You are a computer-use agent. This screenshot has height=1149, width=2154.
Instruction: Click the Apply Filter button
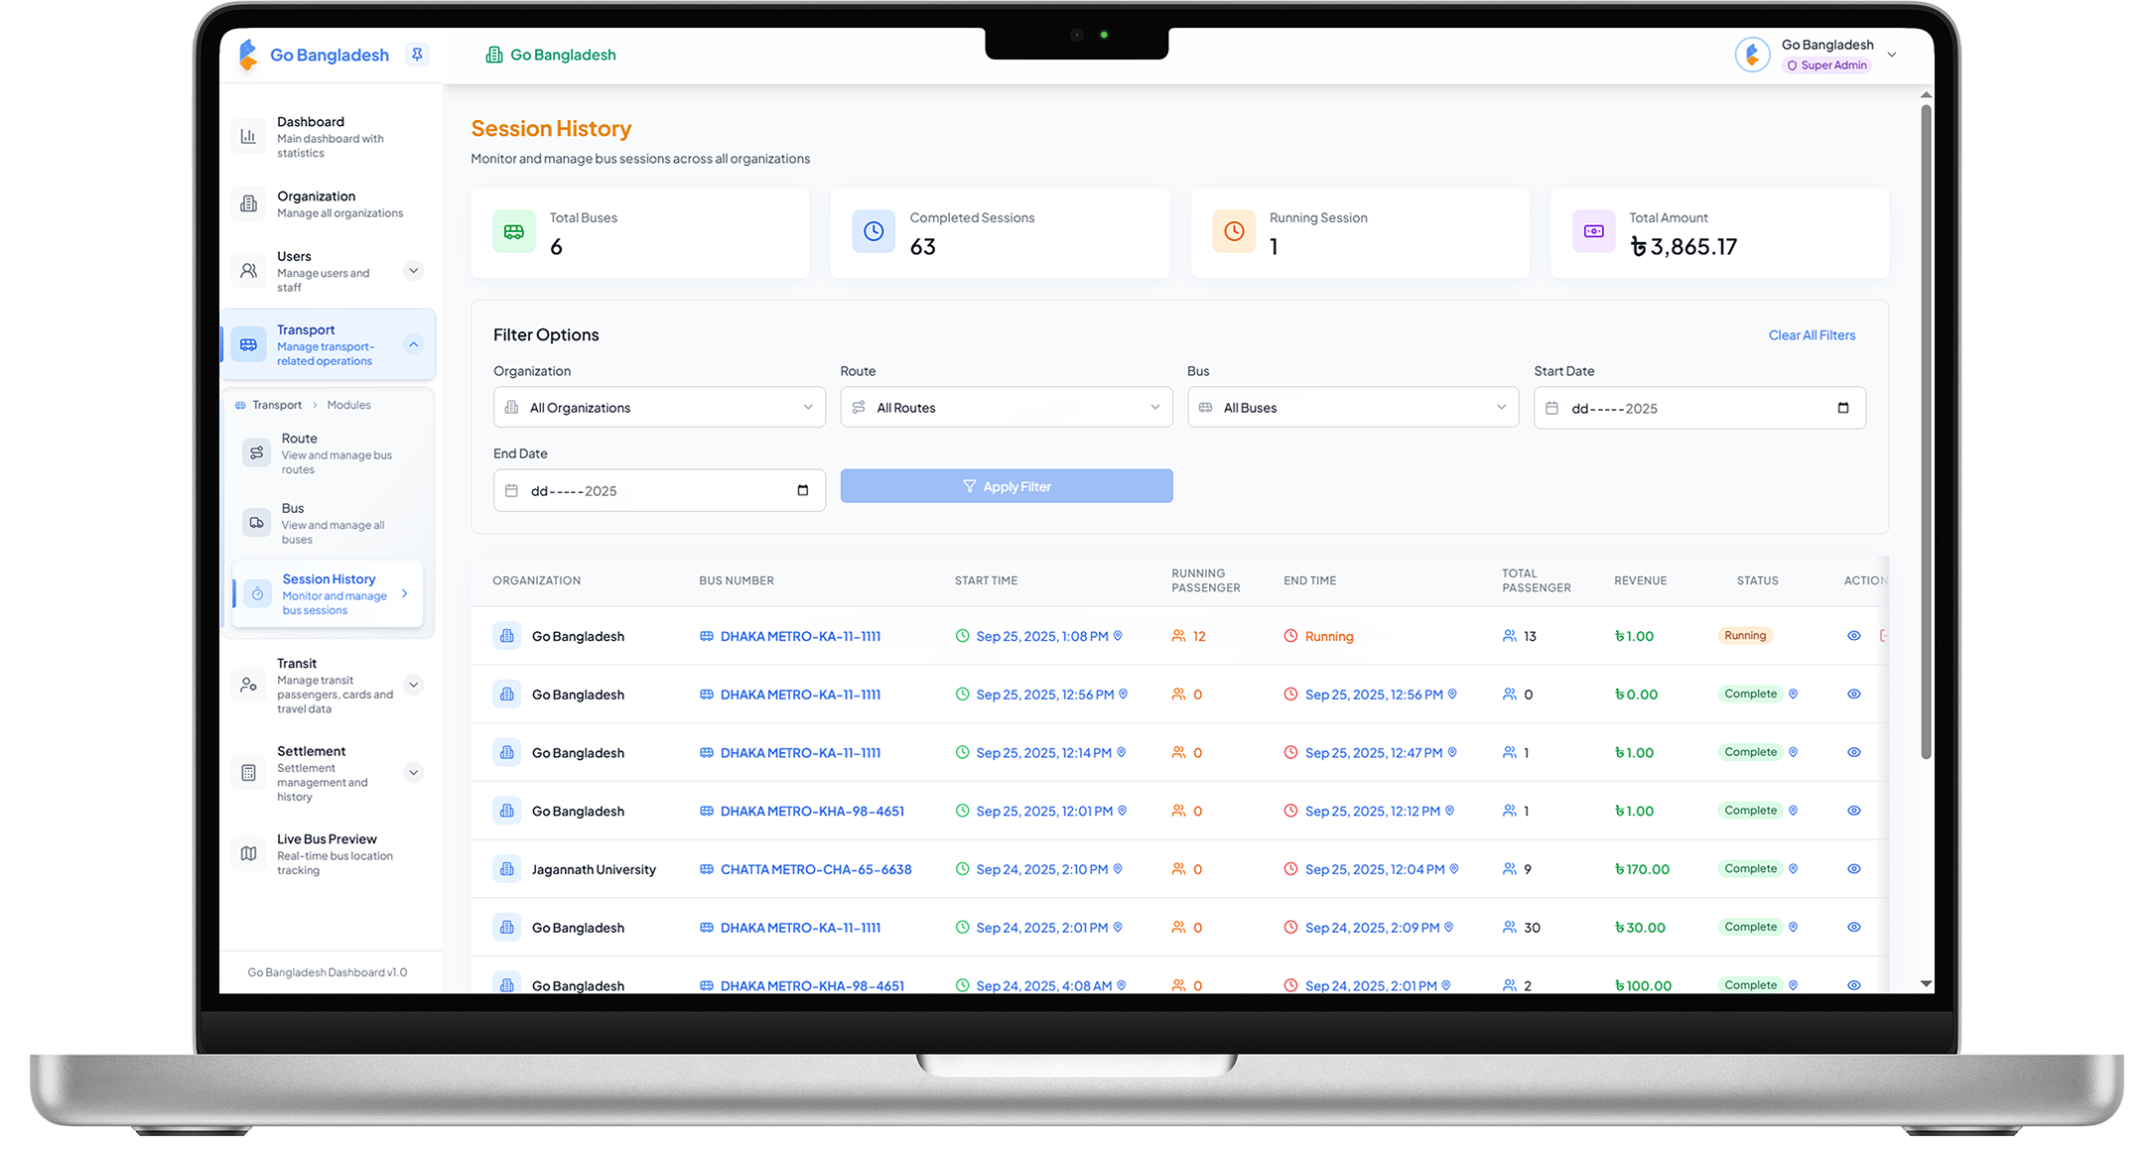[1006, 486]
